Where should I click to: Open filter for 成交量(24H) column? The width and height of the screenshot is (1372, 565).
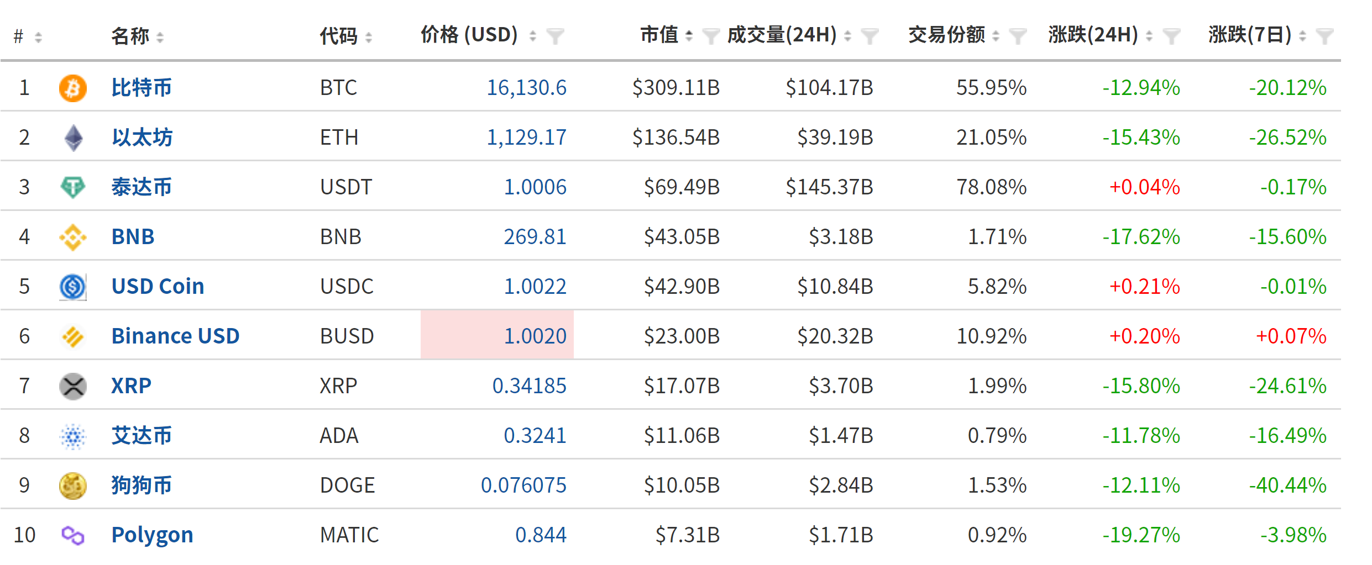[870, 36]
